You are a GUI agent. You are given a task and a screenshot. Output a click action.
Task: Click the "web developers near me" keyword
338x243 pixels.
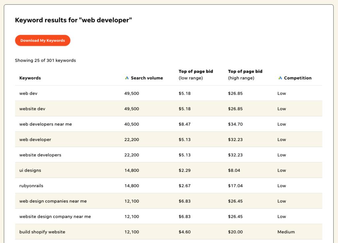tap(45, 124)
